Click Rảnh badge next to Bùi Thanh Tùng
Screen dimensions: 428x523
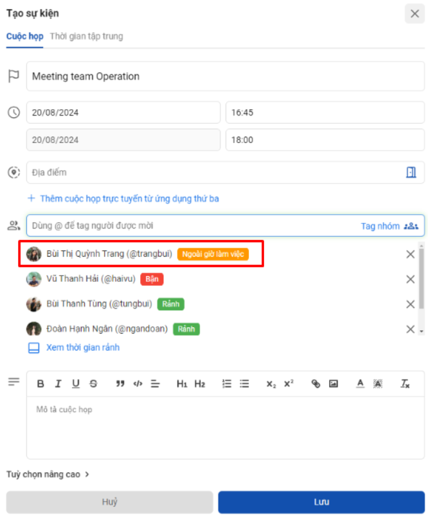(x=171, y=304)
